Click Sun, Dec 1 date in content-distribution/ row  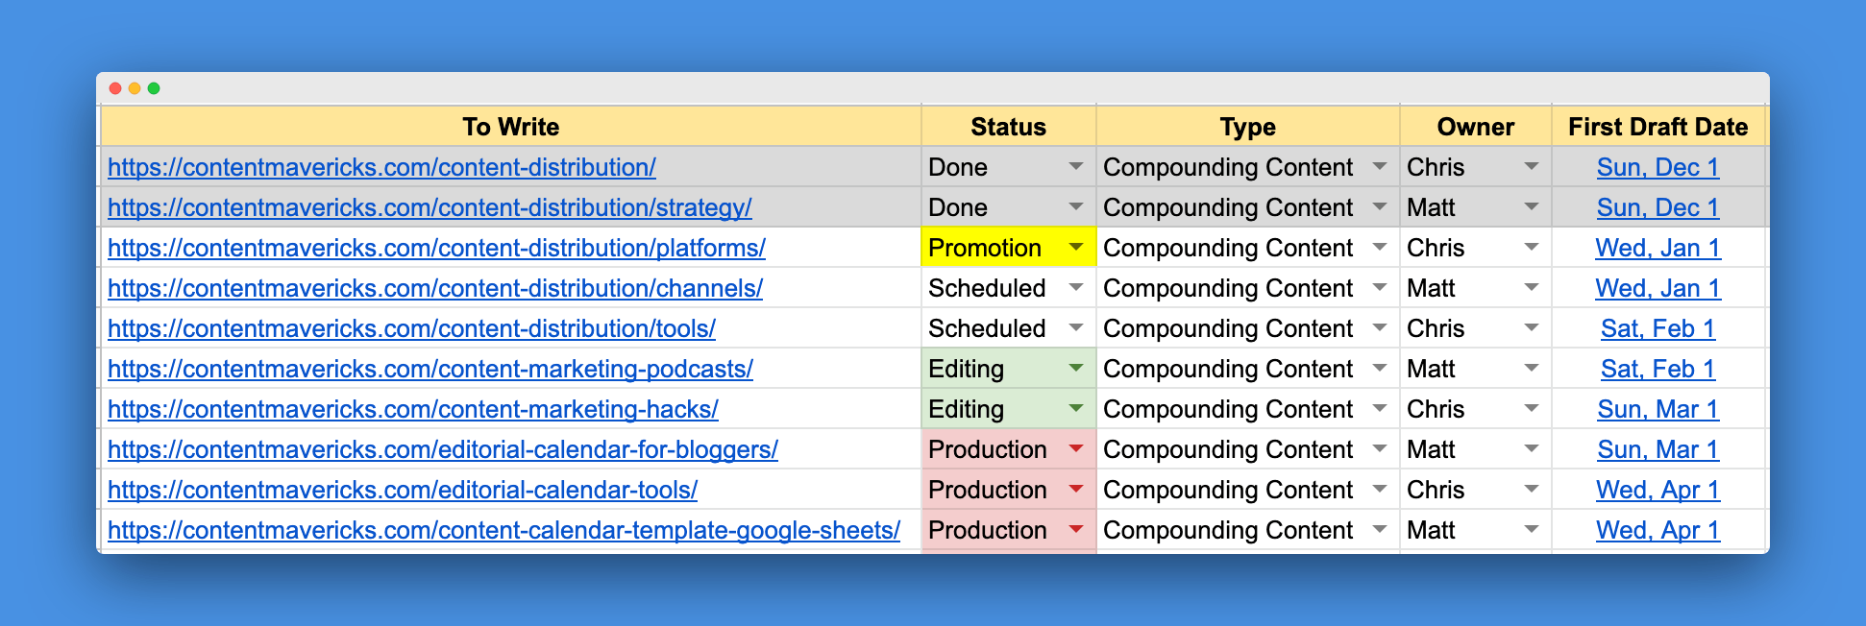[1657, 167]
